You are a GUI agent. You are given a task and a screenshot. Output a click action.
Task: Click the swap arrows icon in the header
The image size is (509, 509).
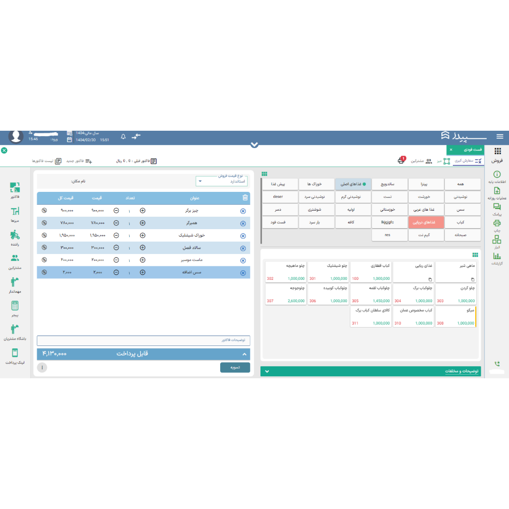[136, 137]
